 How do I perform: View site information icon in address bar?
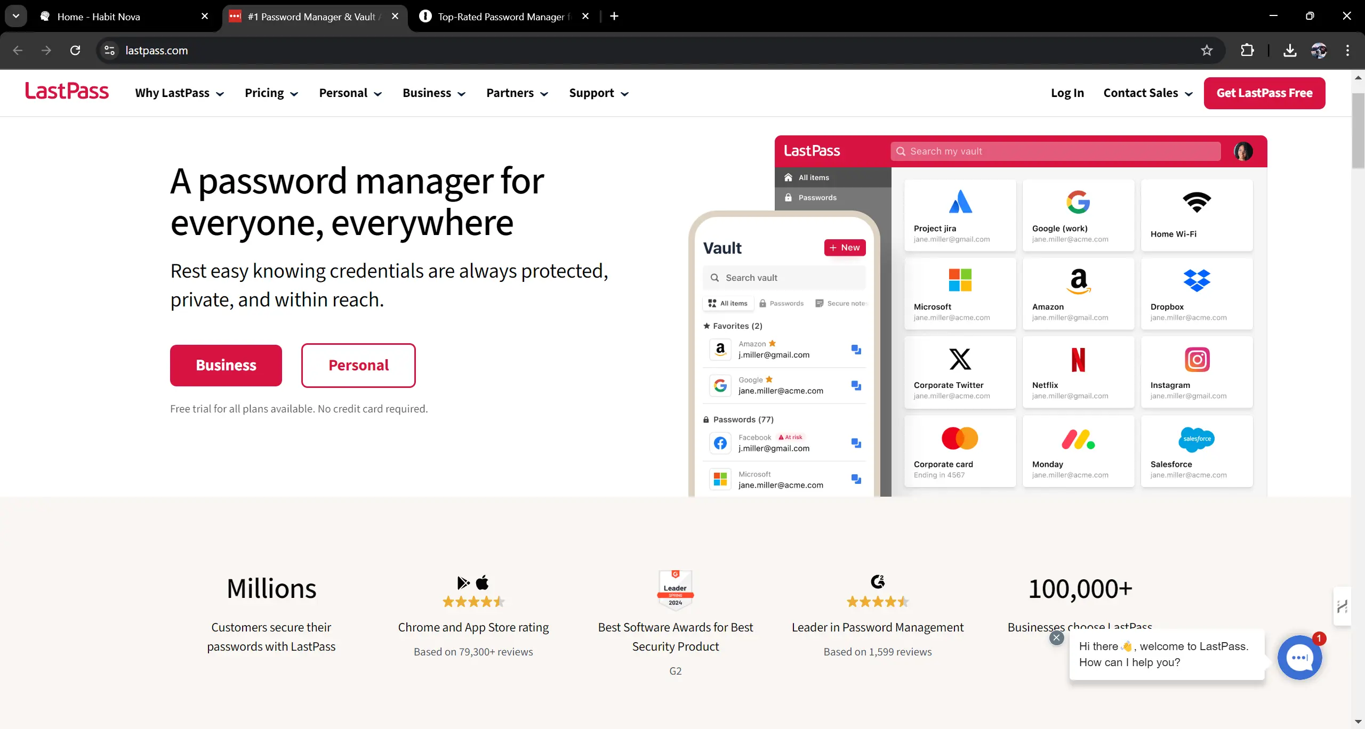(109, 51)
